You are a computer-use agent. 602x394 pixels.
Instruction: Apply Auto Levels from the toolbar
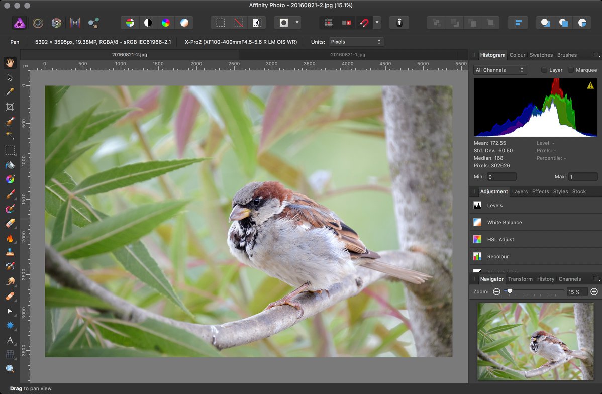point(130,23)
